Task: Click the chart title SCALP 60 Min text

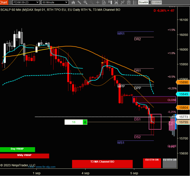Action: point(60,10)
